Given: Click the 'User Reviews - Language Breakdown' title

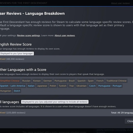Looking at the screenshot, I should coord(32,13).
